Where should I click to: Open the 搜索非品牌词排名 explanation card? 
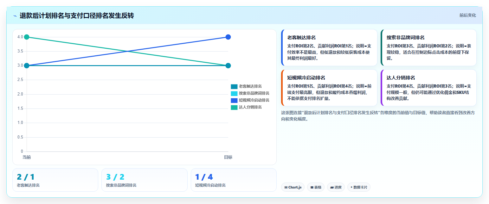pos(428,47)
